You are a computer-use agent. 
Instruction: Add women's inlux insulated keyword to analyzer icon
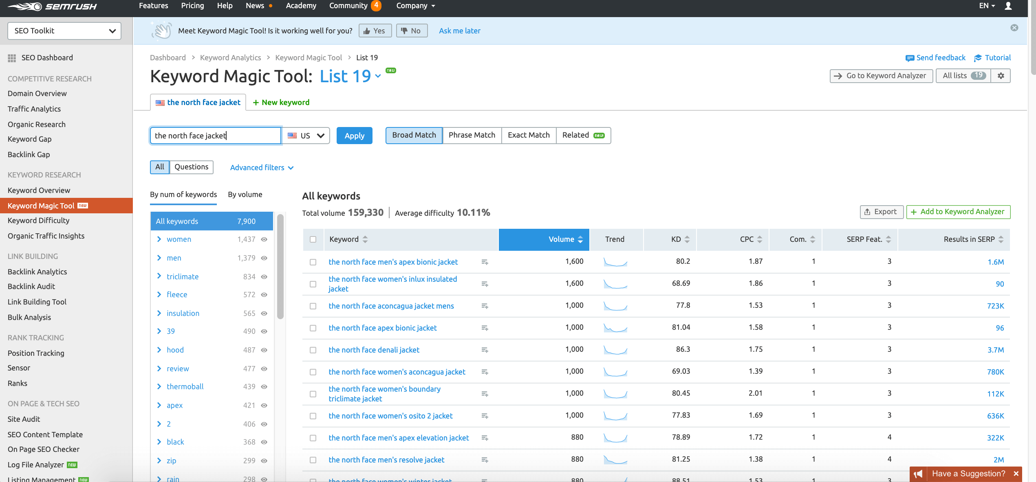click(x=485, y=284)
